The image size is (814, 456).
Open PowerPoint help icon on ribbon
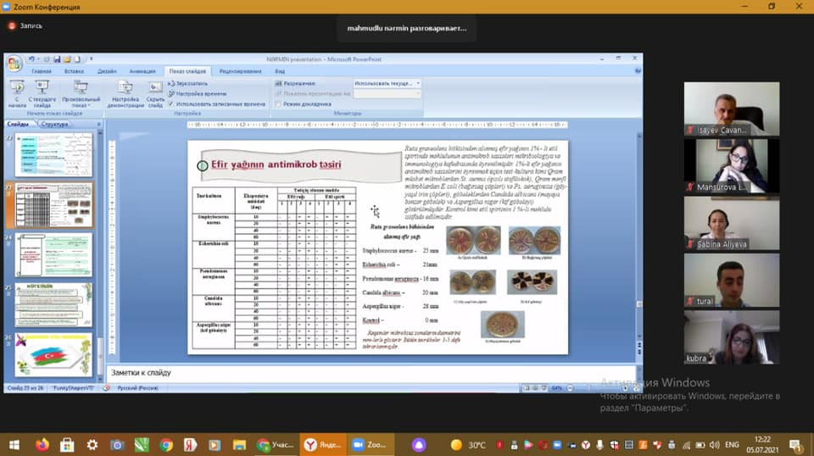637,71
